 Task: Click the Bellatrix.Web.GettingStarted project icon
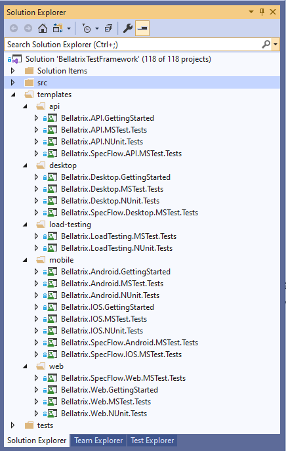(x=52, y=390)
